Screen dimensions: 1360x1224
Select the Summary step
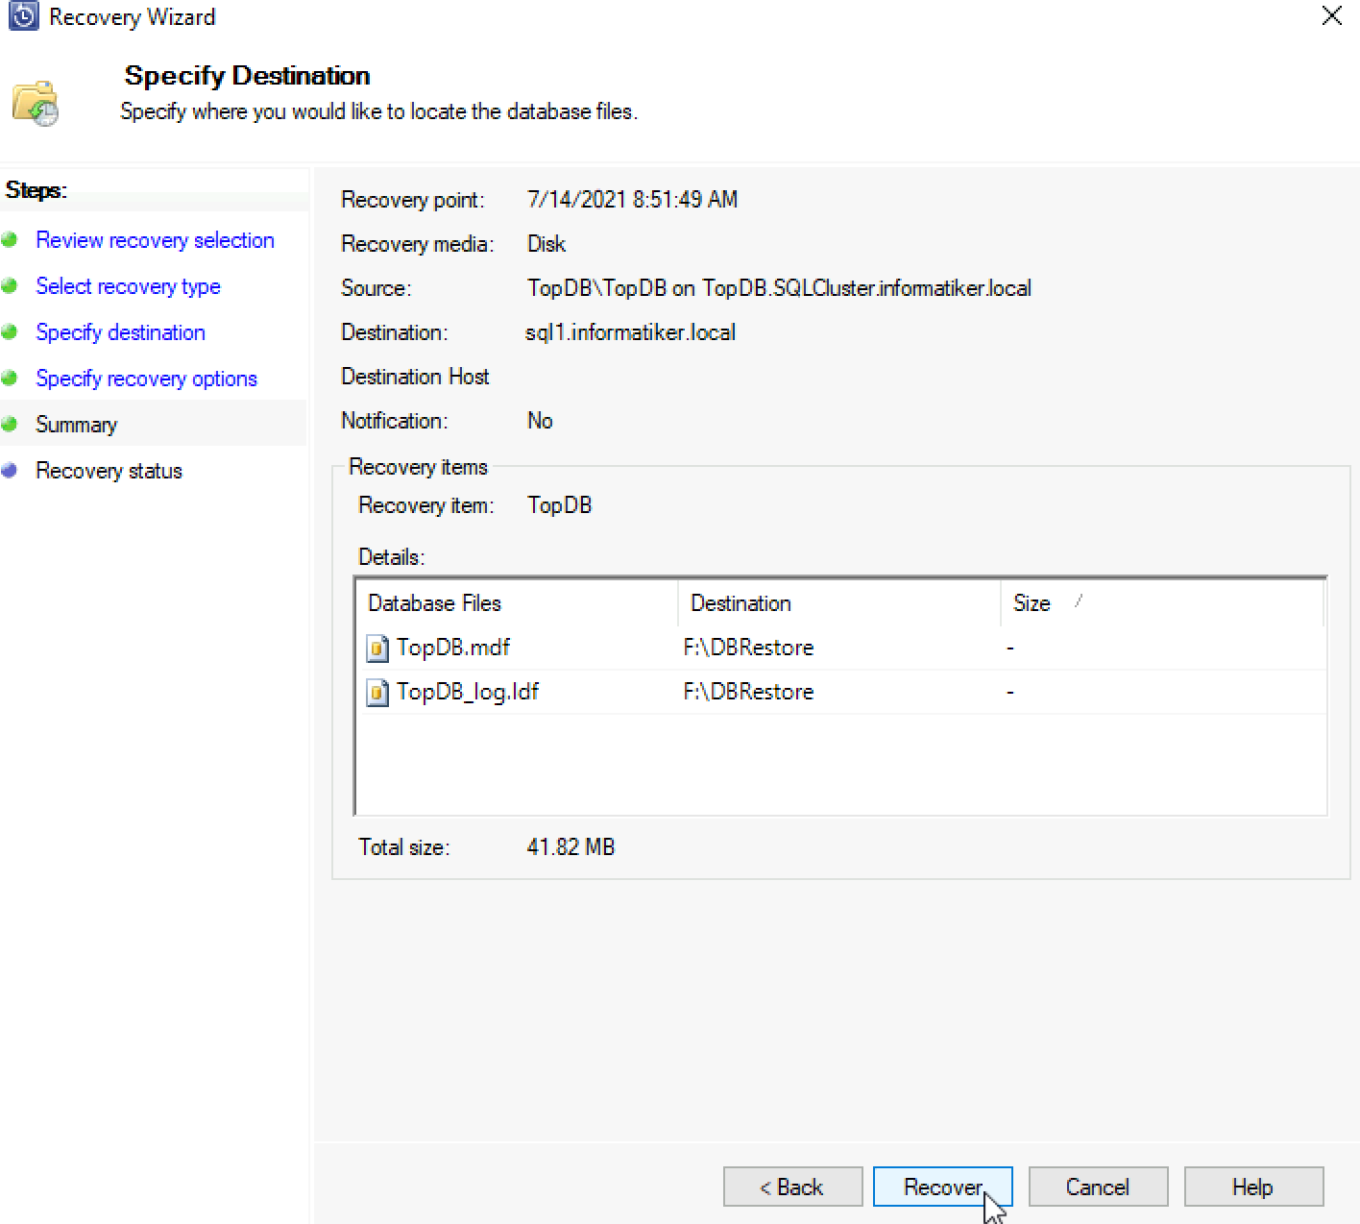tap(76, 425)
